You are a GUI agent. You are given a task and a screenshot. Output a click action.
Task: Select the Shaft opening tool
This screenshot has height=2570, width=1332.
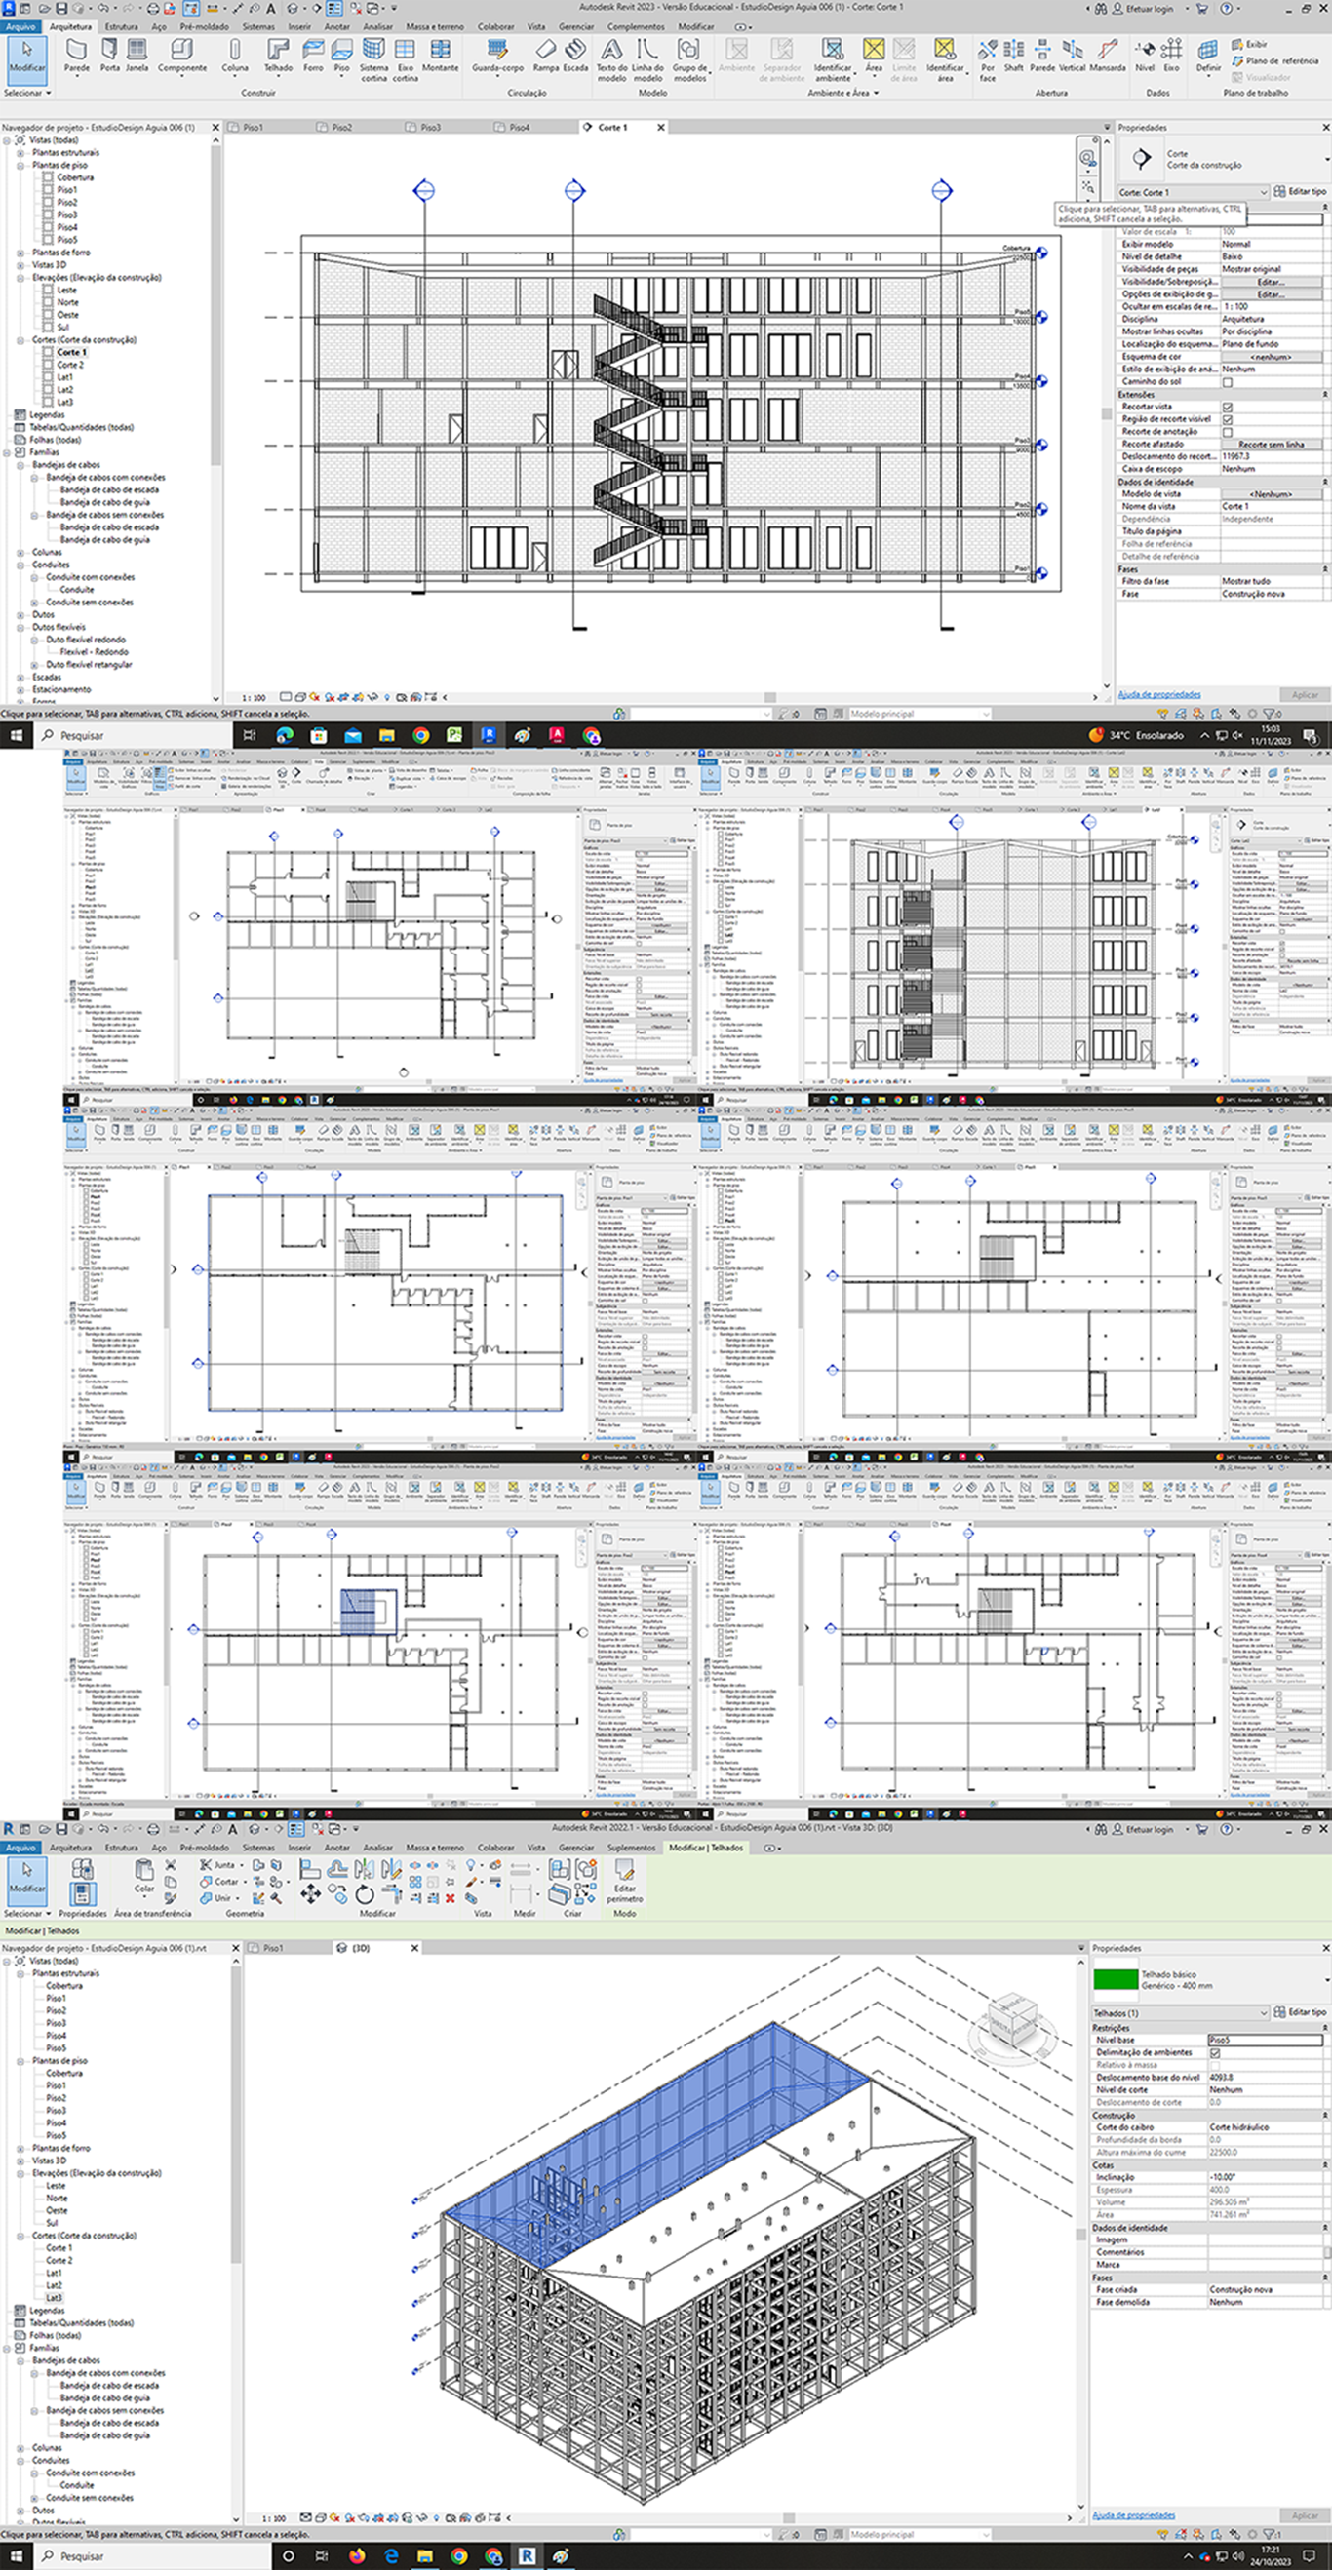[1014, 56]
